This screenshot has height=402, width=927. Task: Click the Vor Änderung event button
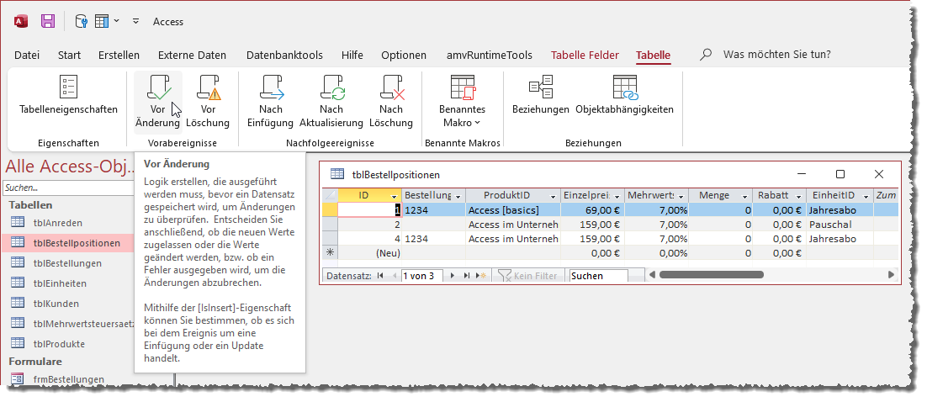pyautogui.click(x=157, y=102)
